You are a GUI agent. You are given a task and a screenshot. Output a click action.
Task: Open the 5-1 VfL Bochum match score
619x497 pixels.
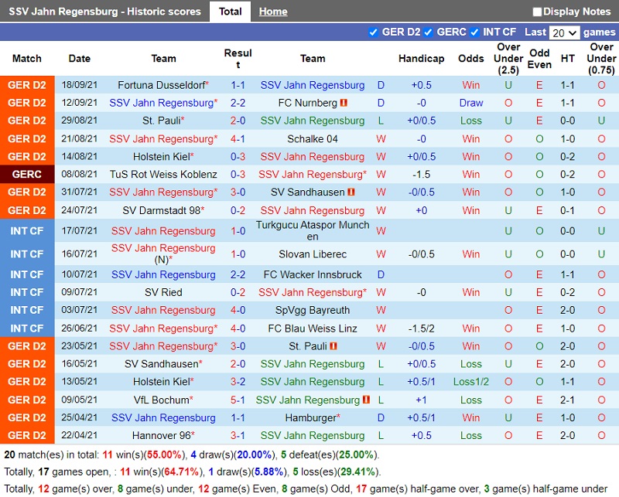(x=238, y=400)
